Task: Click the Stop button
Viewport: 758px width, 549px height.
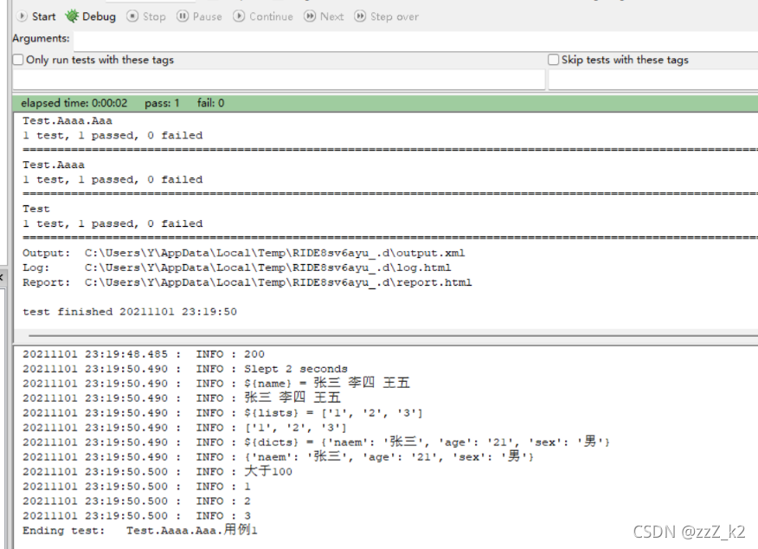Action: point(146,16)
